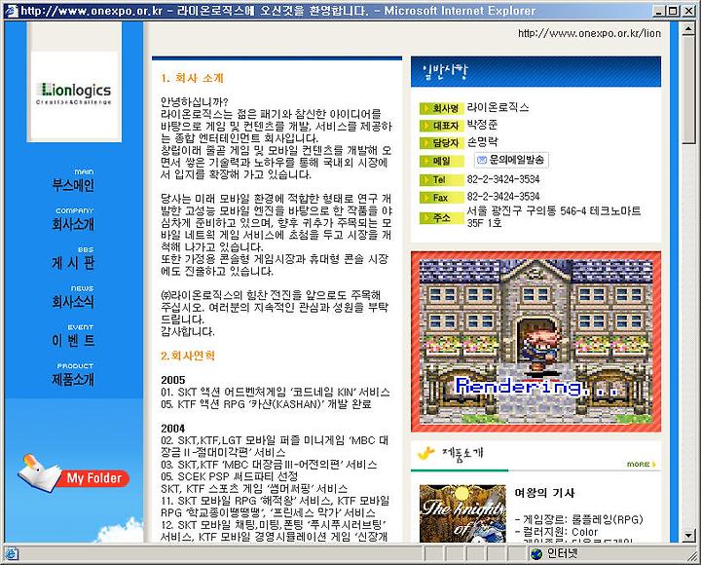Click the Lionlogics company logo

point(74,94)
